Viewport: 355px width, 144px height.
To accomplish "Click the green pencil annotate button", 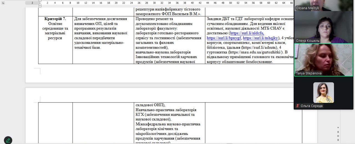I will pyautogui.click(x=8, y=140).
